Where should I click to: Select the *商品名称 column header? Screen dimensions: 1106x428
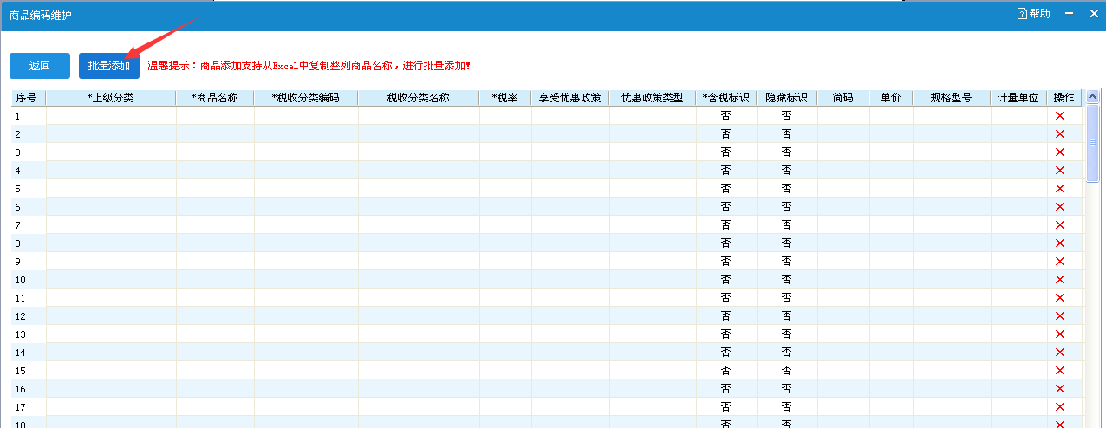point(215,98)
